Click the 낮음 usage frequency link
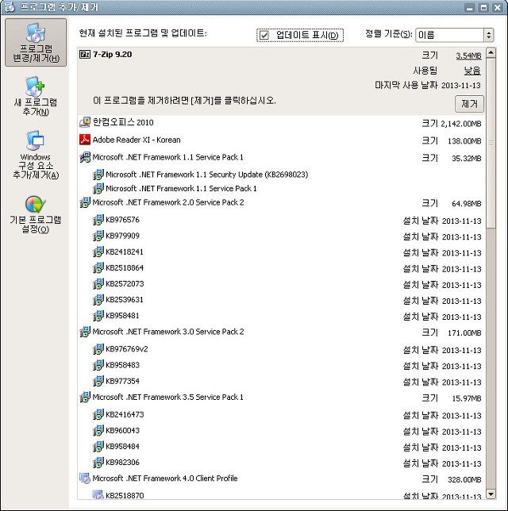 click(472, 71)
